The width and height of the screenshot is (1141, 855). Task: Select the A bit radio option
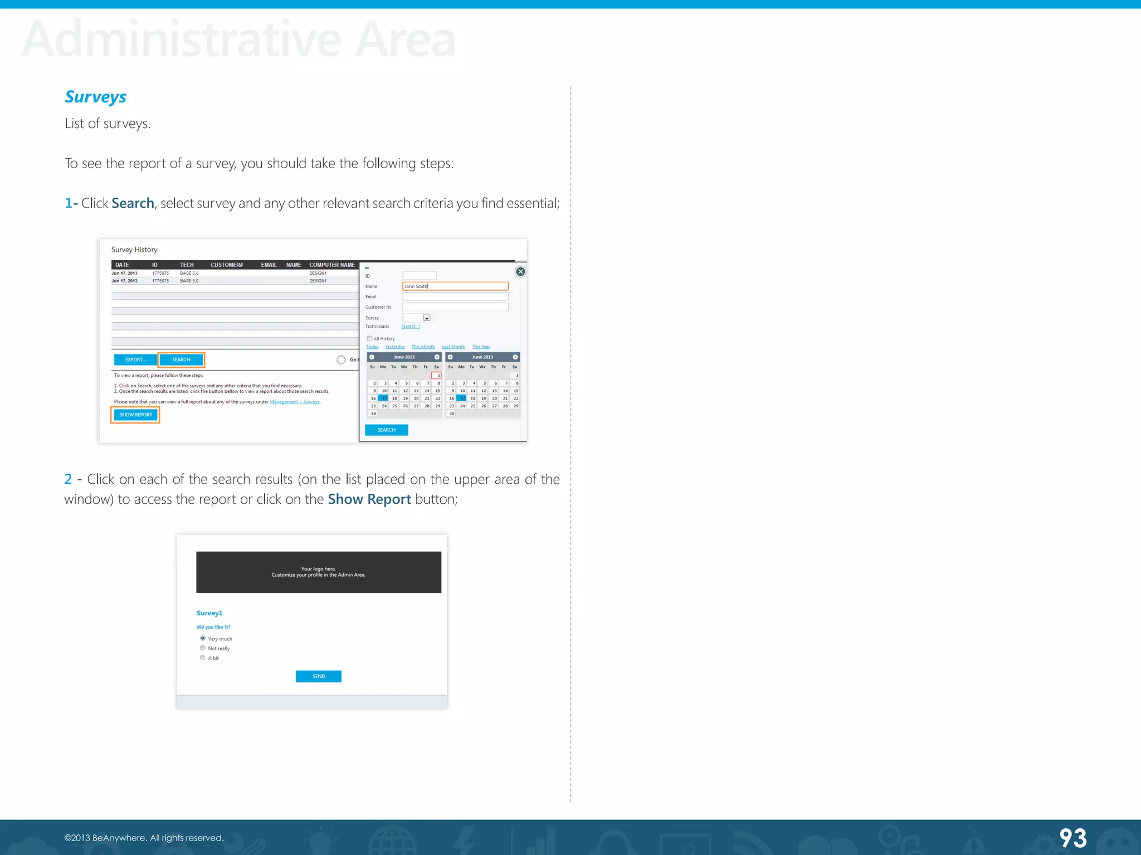coord(203,658)
